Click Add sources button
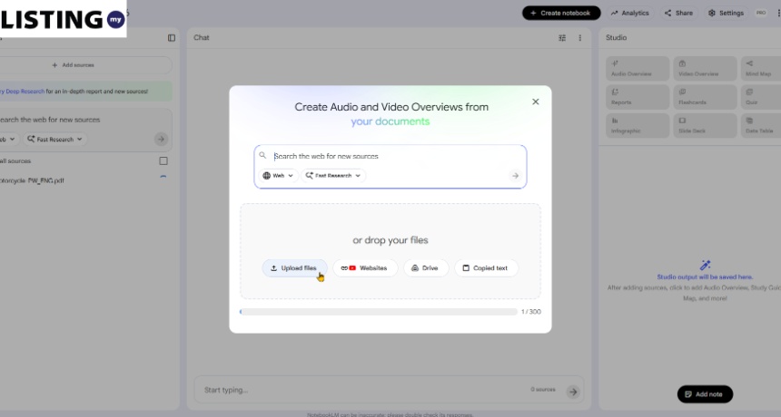The width and height of the screenshot is (781, 417). pos(74,65)
